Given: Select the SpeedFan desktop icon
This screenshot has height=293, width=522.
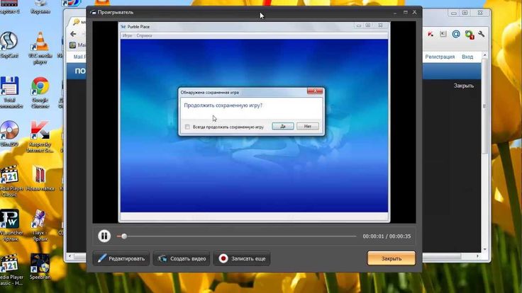Looking at the screenshot, I should click(x=40, y=267).
